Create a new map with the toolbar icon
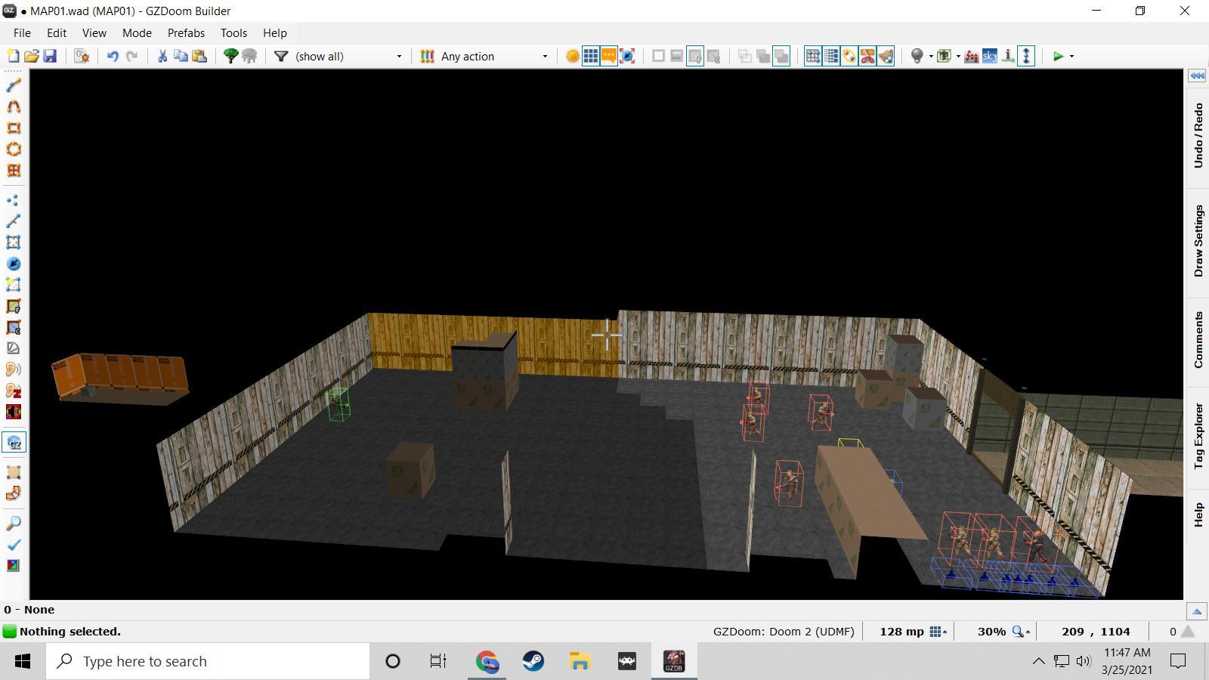 (13, 56)
